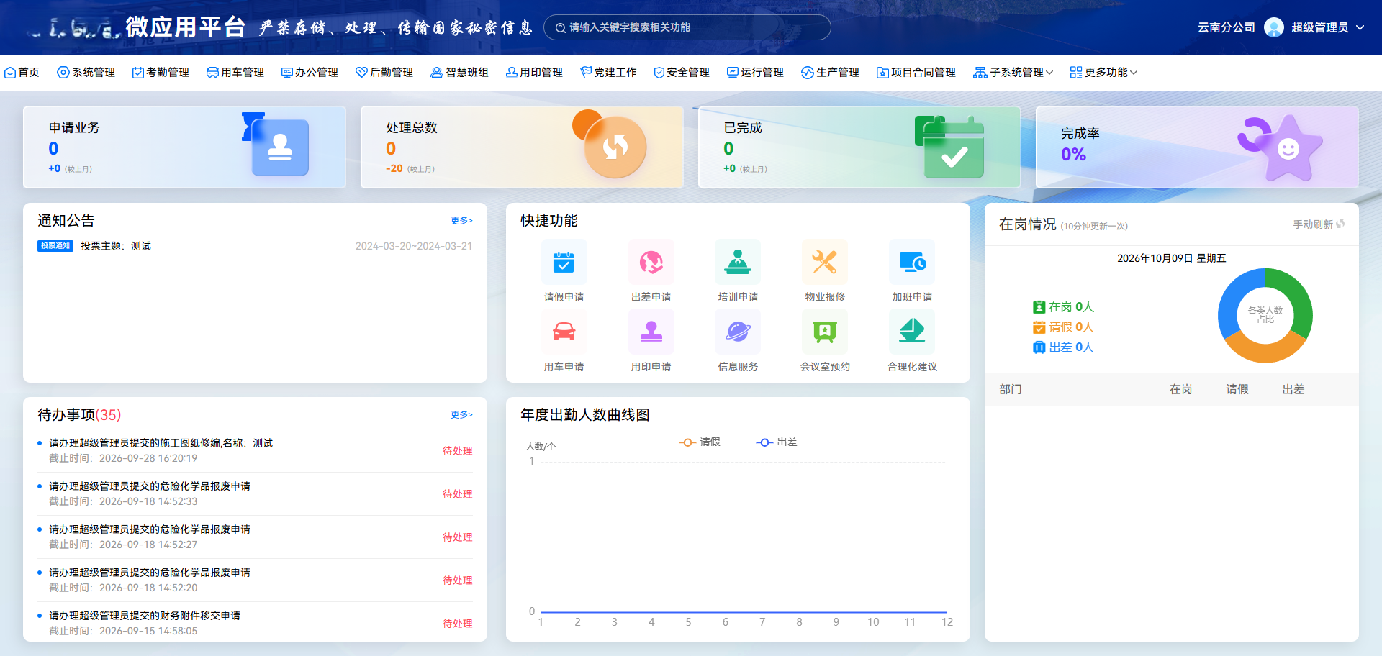The width and height of the screenshot is (1382, 656).
Task: Open the 项目合同管理 menu
Action: [x=916, y=73]
